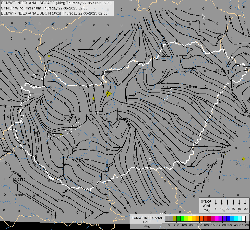Select the 0.0480 value near map center
Screen dimensions: 250x230
122,119
